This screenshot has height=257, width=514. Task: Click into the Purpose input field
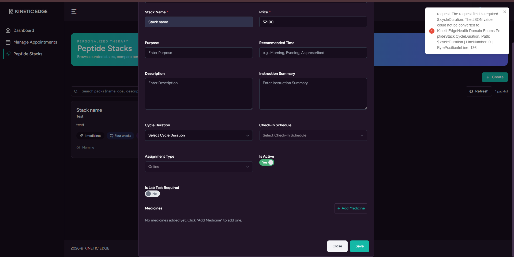pyautogui.click(x=198, y=53)
